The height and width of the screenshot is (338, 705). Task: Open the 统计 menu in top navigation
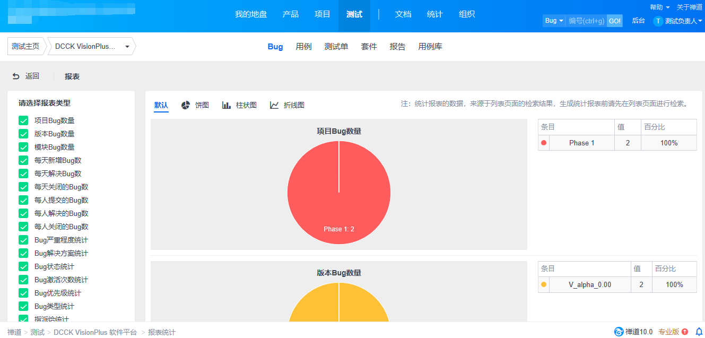click(x=434, y=14)
